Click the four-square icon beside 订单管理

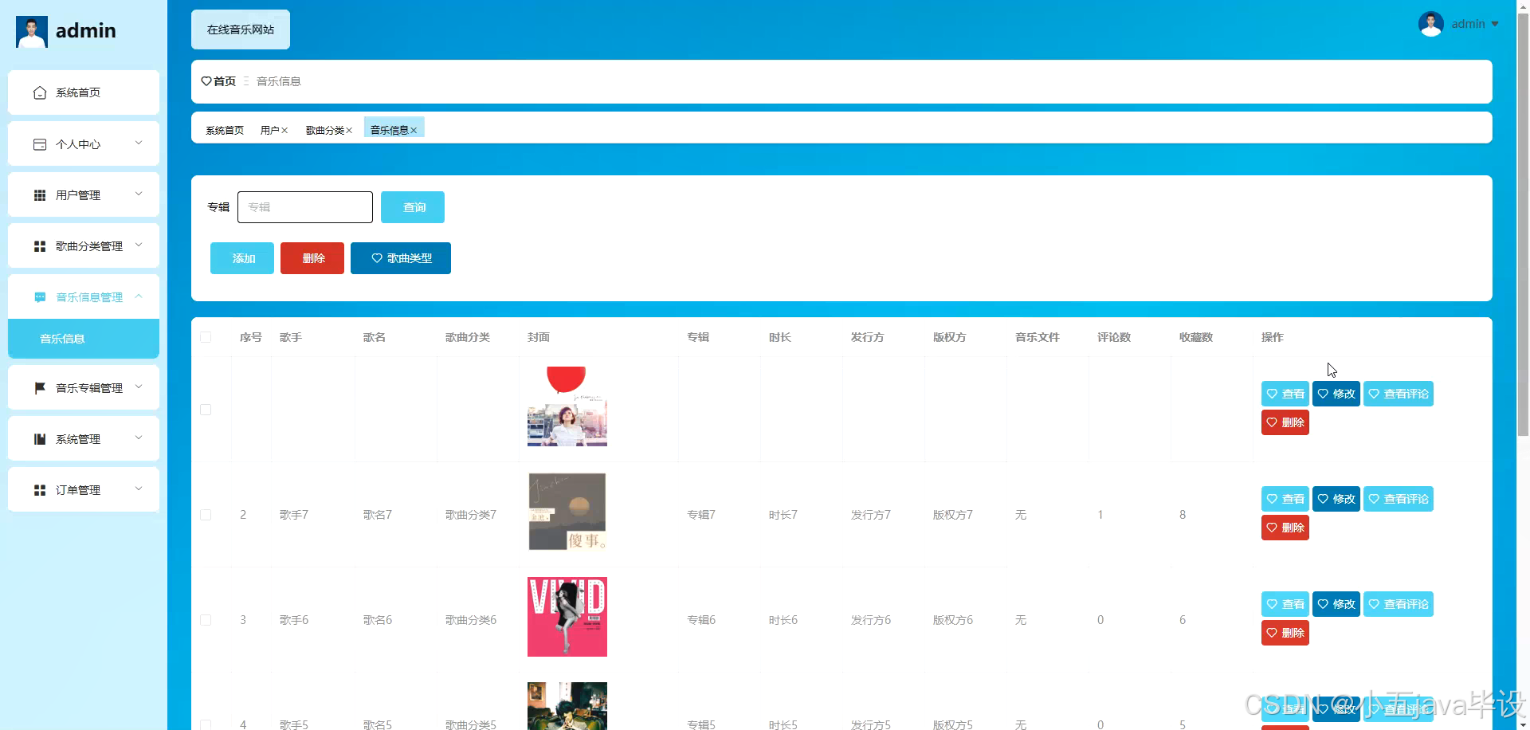point(40,490)
